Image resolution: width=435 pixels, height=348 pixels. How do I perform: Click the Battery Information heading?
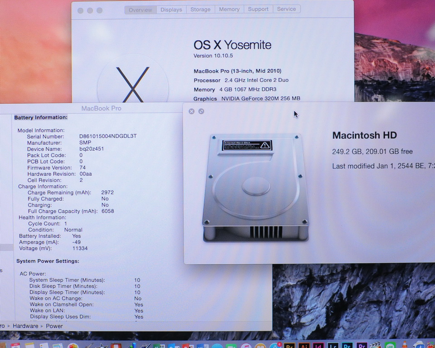(41, 117)
